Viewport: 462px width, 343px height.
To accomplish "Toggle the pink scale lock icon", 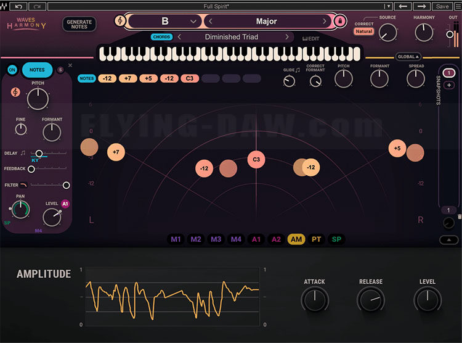I will 340,21.
